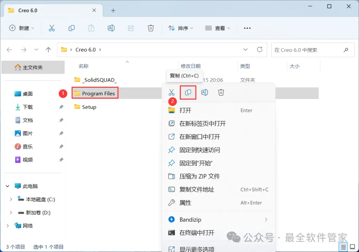Choose 属性 in the context menu
The image size is (359, 252).
click(x=219, y=203)
